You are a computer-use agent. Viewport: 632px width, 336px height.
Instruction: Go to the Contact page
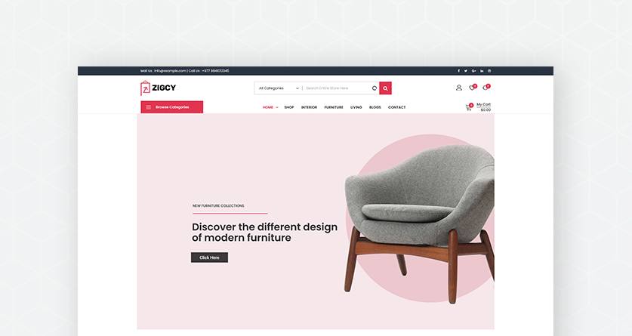[396, 107]
